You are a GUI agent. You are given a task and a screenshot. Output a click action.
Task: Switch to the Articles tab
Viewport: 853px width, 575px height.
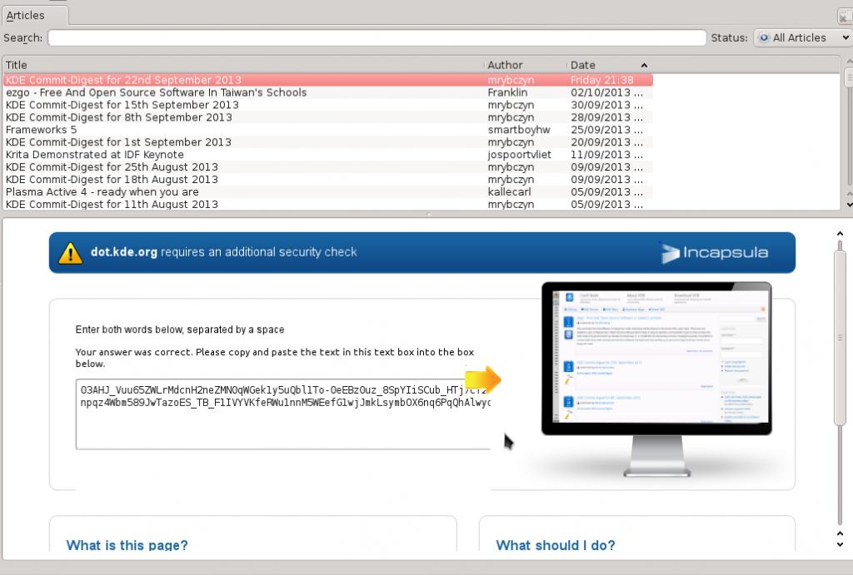coord(27,15)
